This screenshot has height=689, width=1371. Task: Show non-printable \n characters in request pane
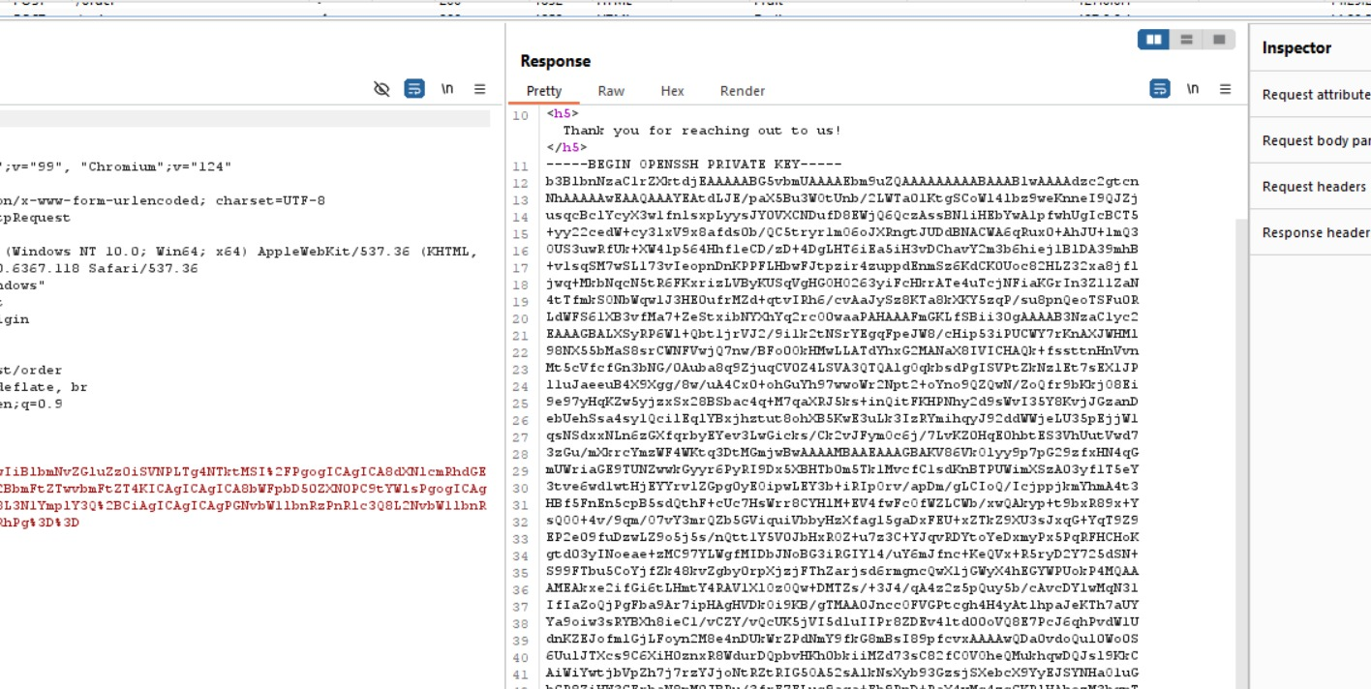pos(447,89)
